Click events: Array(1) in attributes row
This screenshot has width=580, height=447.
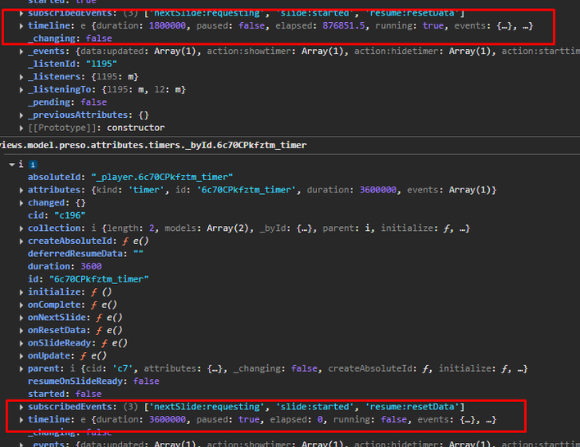(x=449, y=190)
